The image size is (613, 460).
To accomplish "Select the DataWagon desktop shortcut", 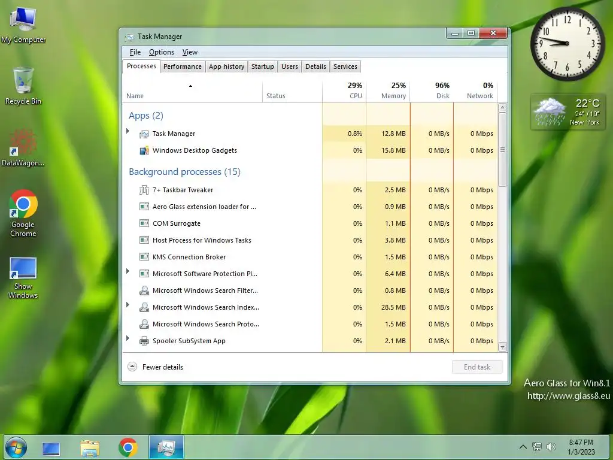I will 23,148.
